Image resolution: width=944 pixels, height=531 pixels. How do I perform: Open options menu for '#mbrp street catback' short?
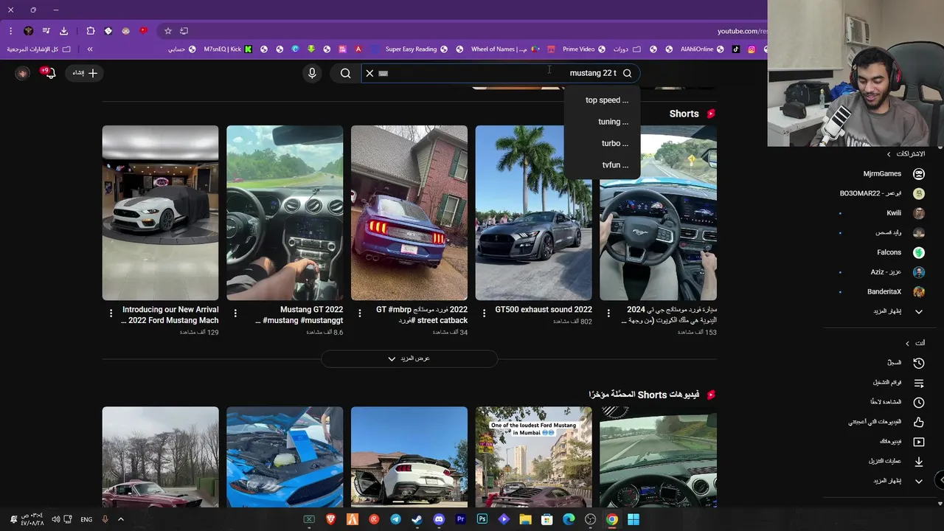coord(359,313)
